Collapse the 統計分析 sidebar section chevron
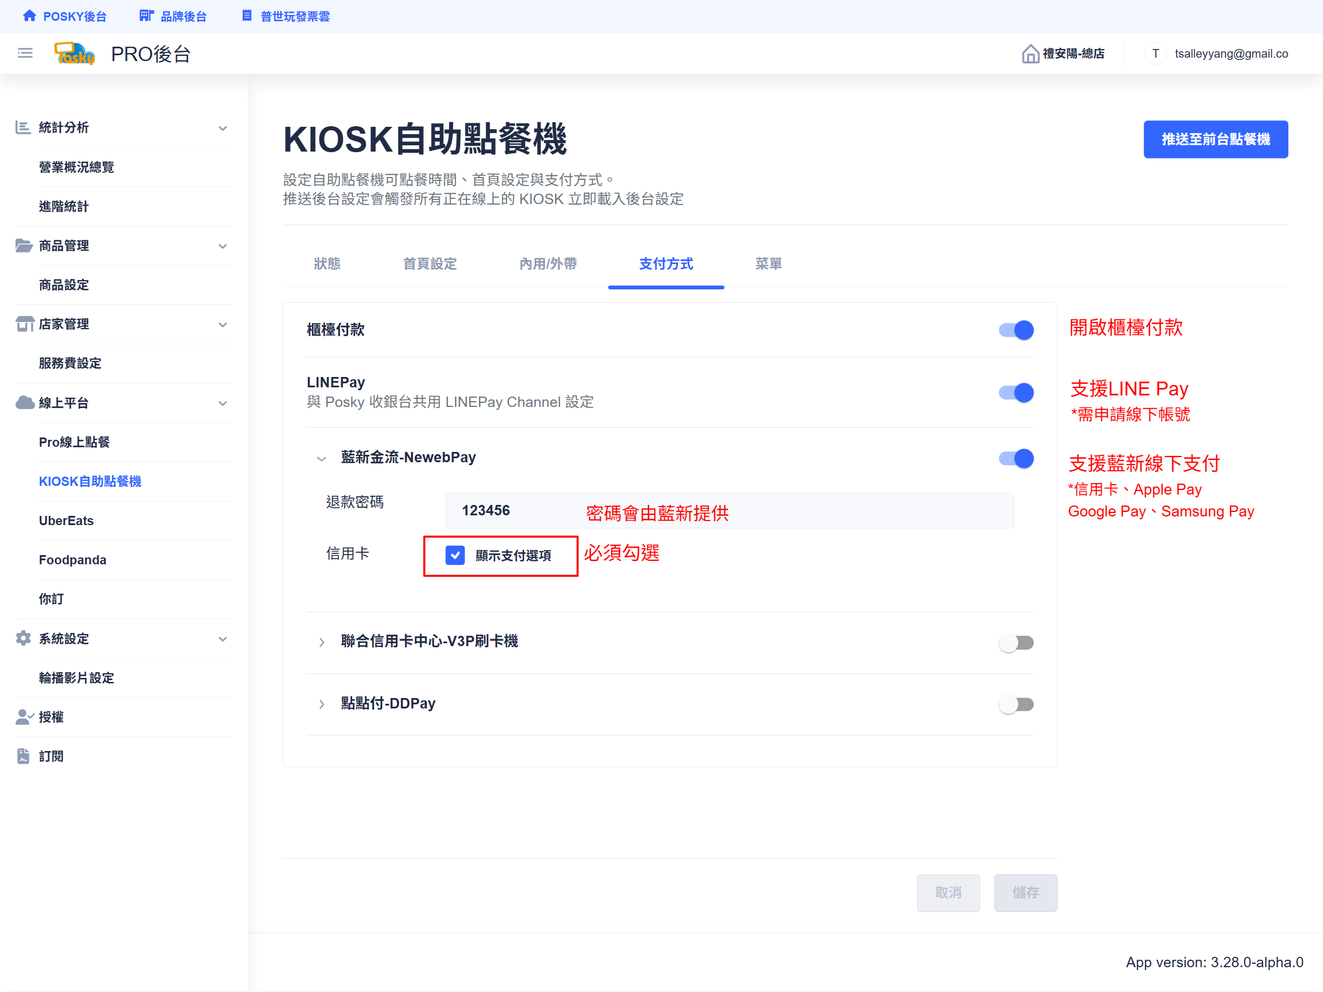Image resolution: width=1323 pixels, height=992 pixels. 223,128
